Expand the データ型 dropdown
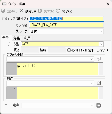 point(101,44)
